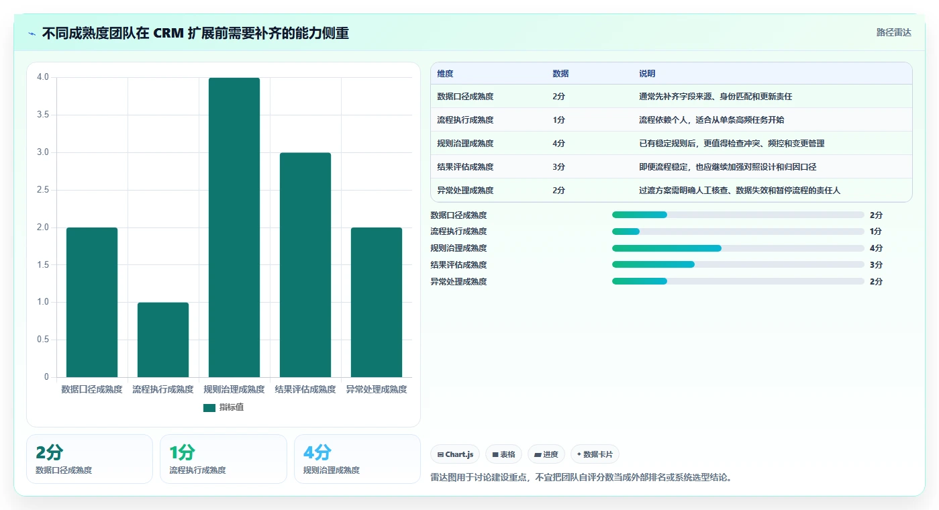
Task: Click the page title about CRM 扩展
Action: pos(195,34)
